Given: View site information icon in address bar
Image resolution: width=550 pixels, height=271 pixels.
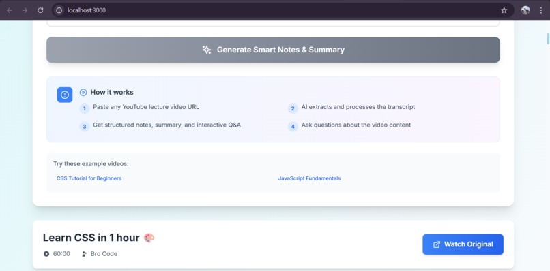Looking at the screenshot, I should coord(59,10).
